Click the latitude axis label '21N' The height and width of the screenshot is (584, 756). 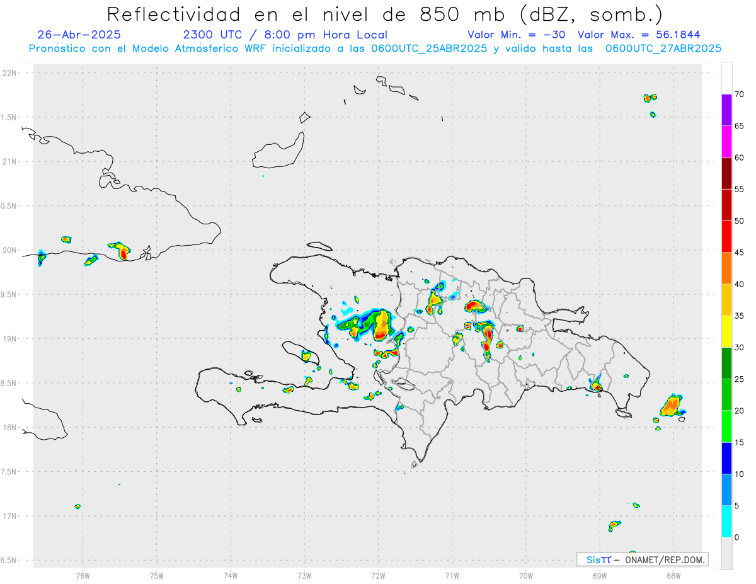10,161
